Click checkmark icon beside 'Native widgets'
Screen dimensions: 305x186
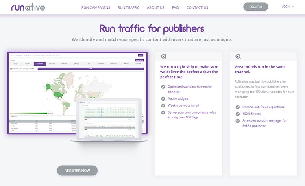point(163,99)
